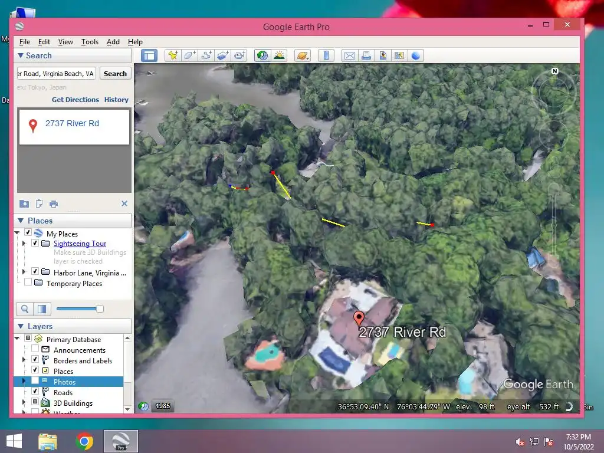Show historical imagery clock icon

[262, 55]
